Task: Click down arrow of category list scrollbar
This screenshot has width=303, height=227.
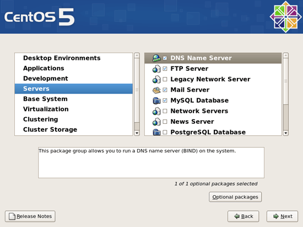Action: (x=137, y=133)
